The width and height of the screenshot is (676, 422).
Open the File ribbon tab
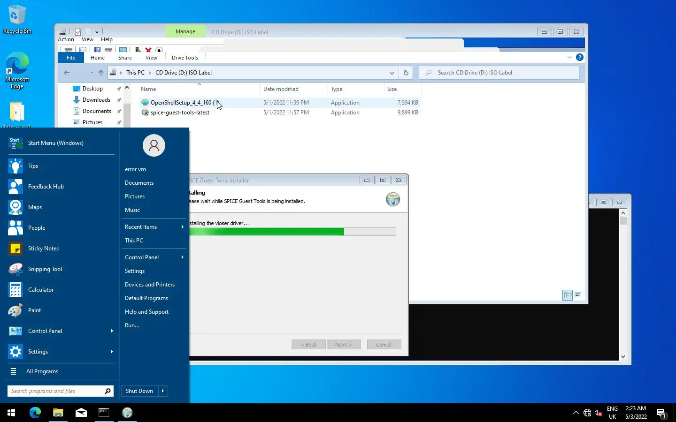point(71,58)
